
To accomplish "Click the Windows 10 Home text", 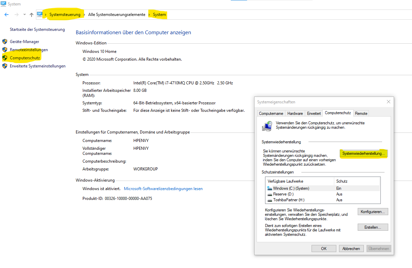I will [x=99, y=51].
